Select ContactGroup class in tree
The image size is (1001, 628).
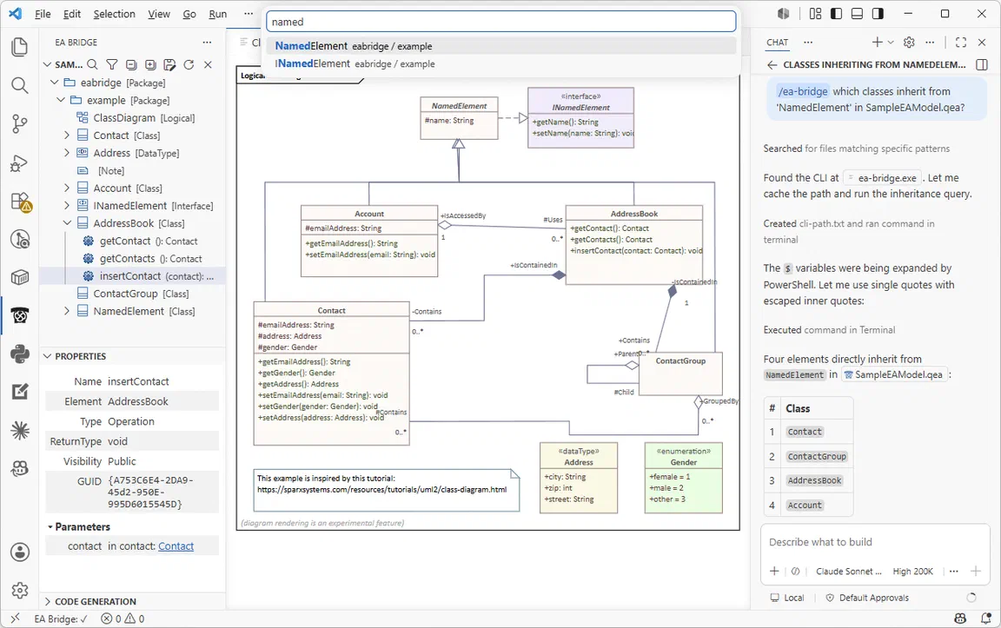(132, 294)
